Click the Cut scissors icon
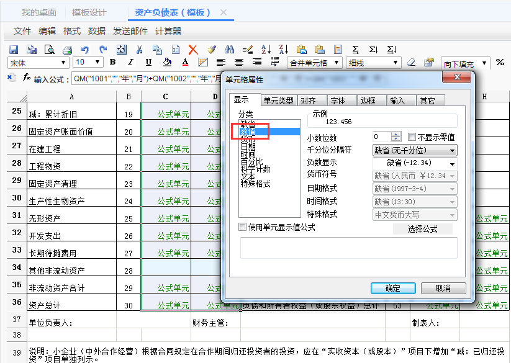Image resolution: width=511 pixels, height=363 pixels. pos(139,50)
